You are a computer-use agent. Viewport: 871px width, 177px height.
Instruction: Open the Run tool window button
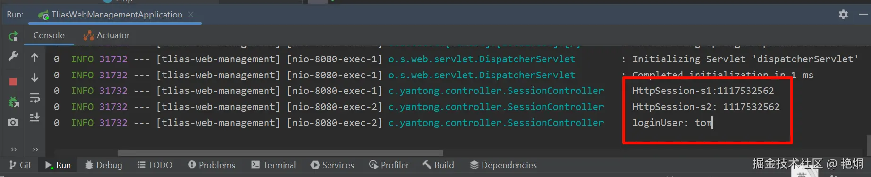pos(58,165)
